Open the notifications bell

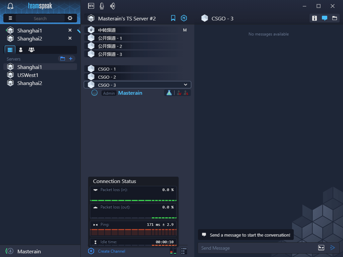pos(10,6)
